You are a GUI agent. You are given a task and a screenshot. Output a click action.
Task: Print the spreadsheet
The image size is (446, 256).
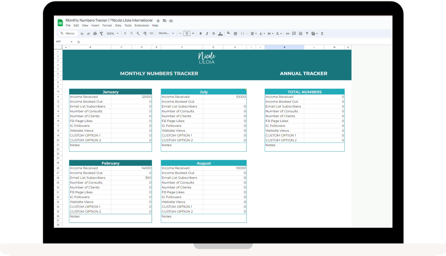click(x=95, y=33)
